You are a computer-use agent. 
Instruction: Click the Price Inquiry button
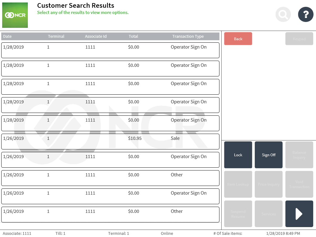[x=268, y=184]
